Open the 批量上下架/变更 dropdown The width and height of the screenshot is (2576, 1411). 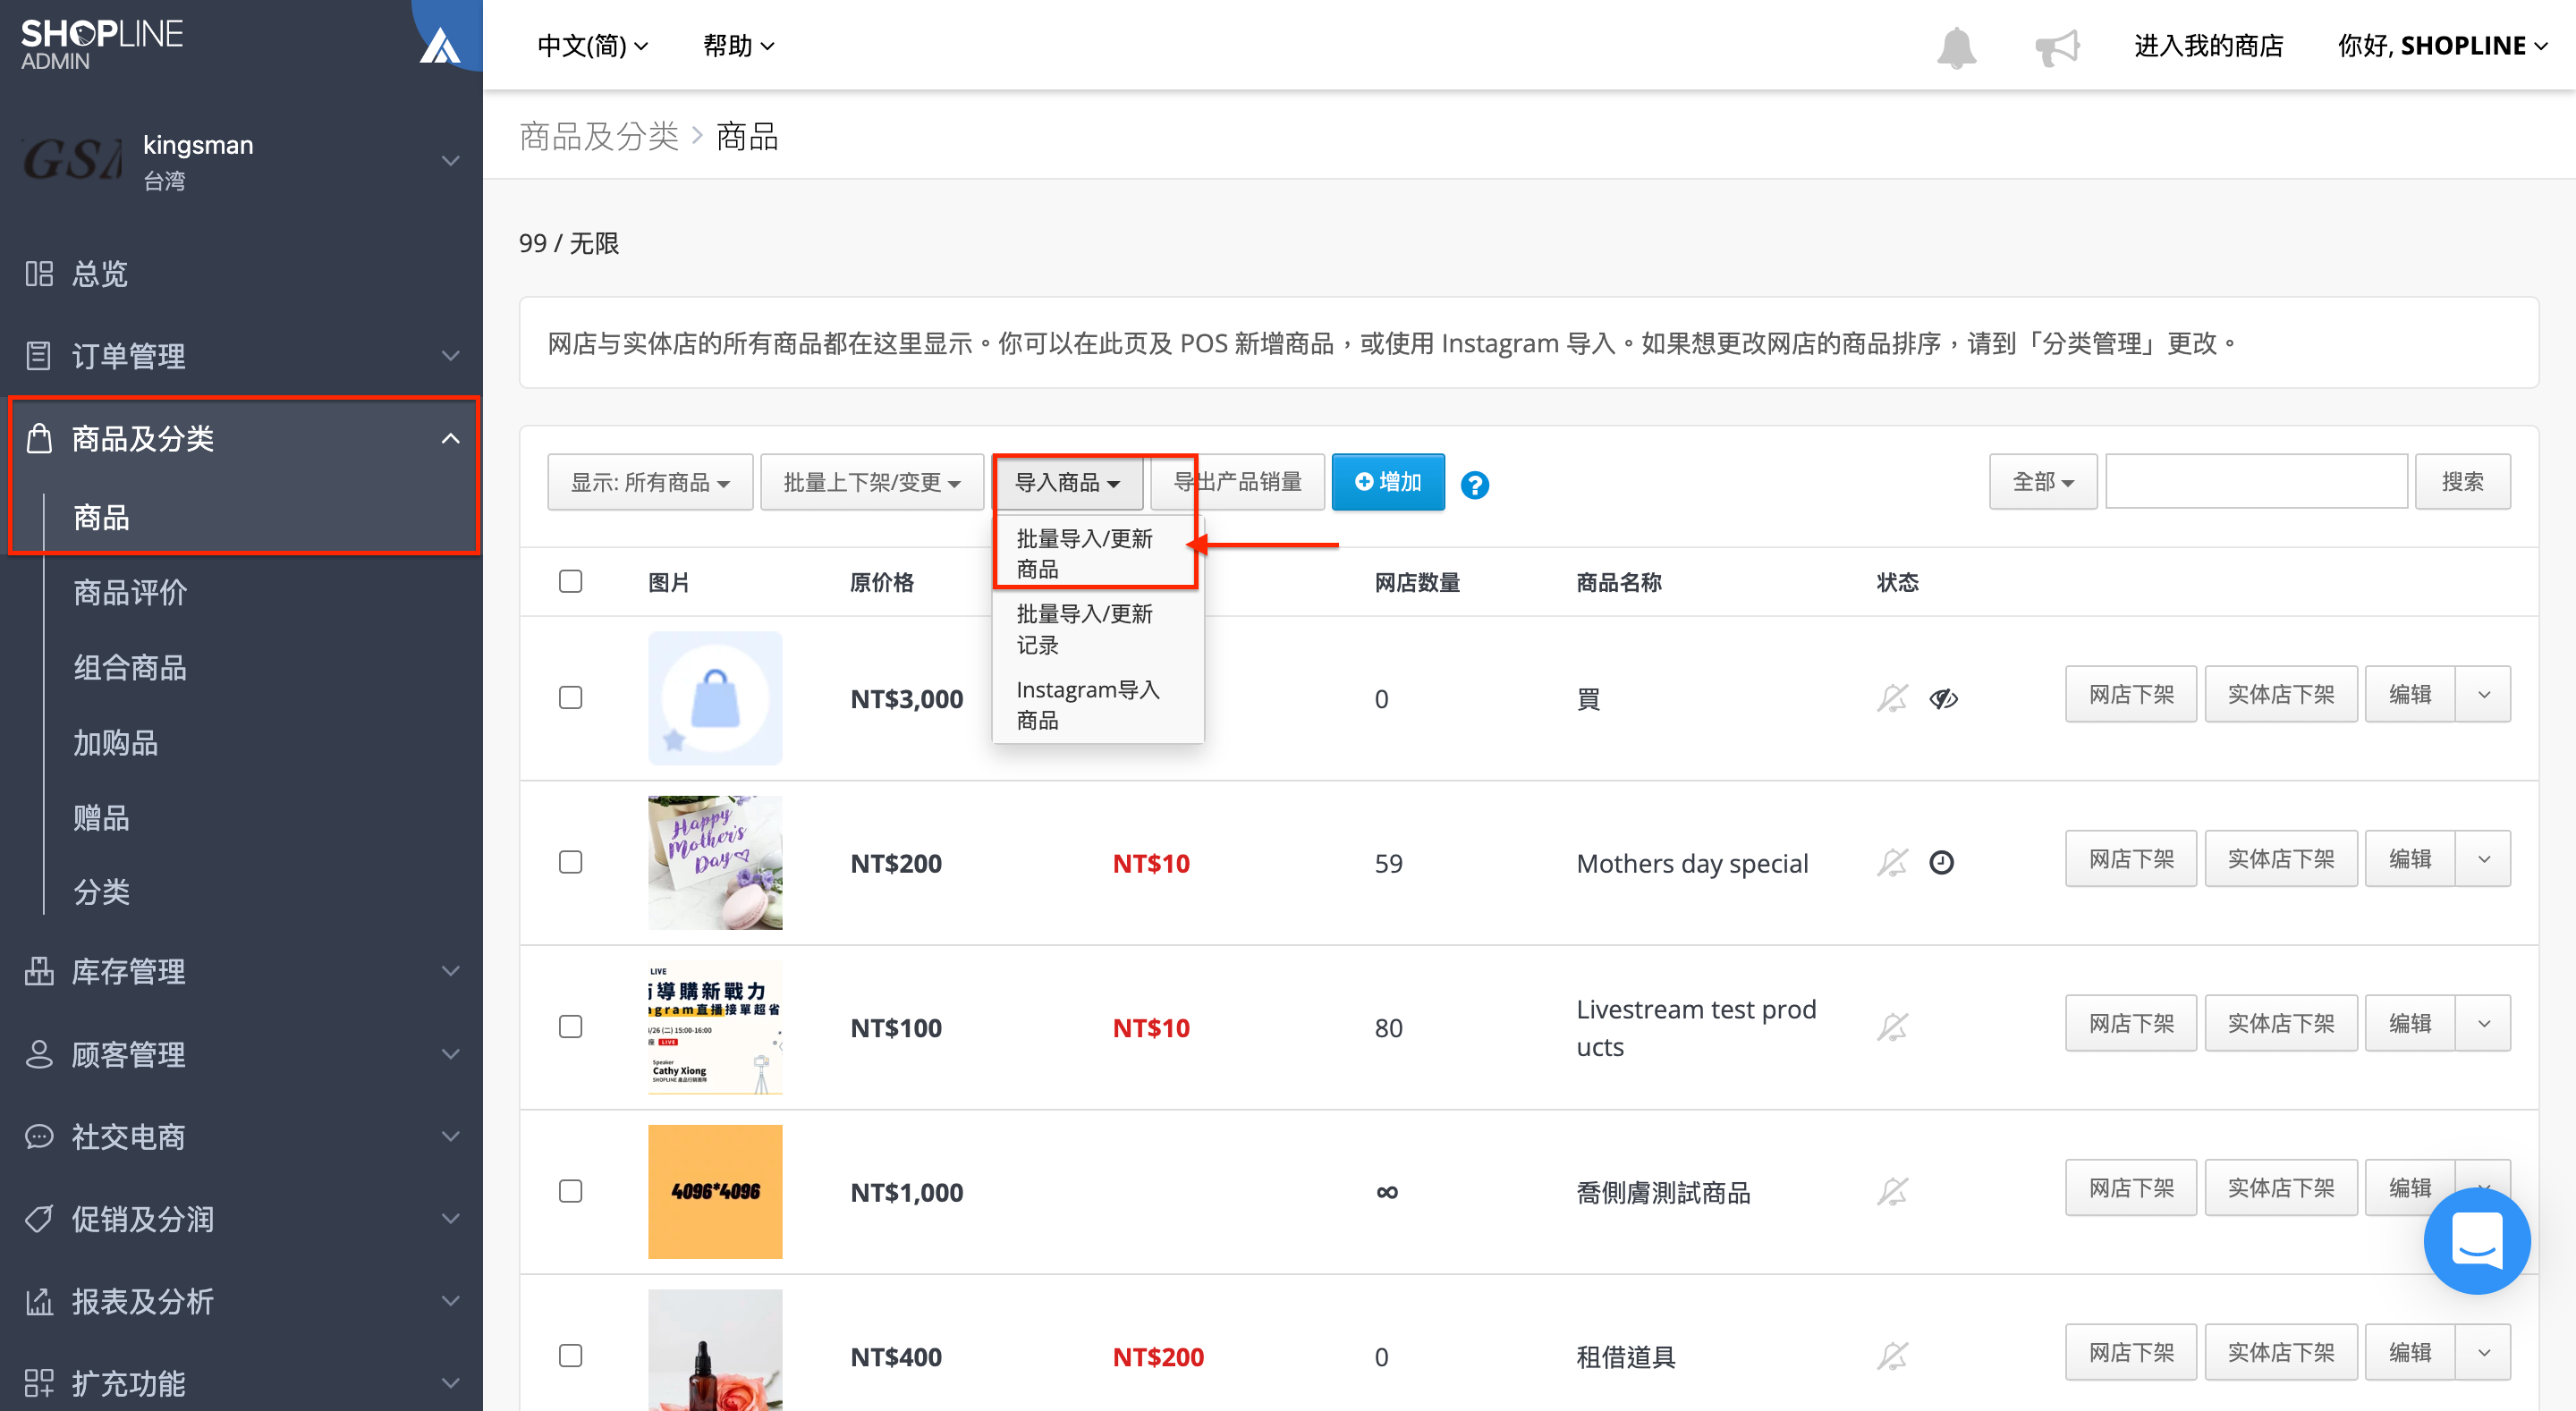(871, 482)
